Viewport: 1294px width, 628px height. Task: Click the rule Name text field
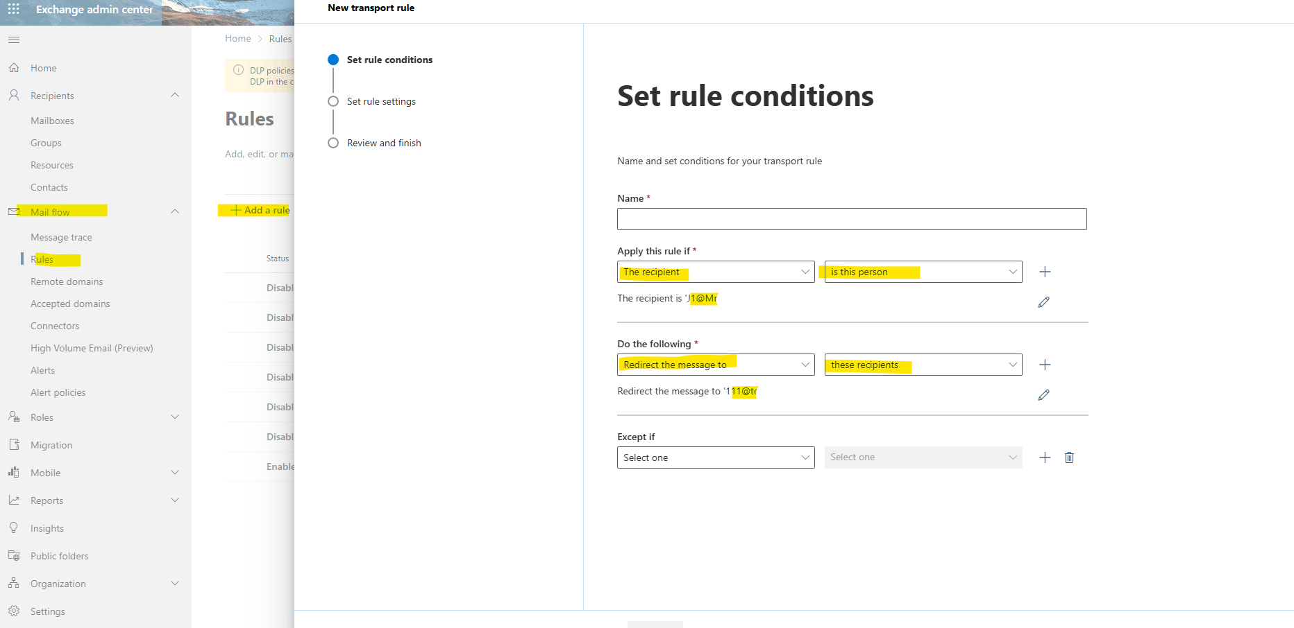[852, 219]
